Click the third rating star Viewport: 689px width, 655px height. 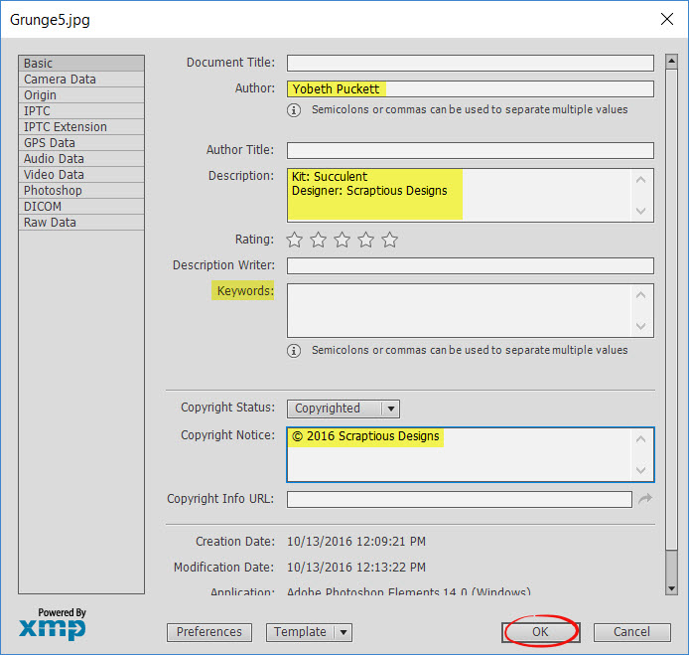point(343,240)
